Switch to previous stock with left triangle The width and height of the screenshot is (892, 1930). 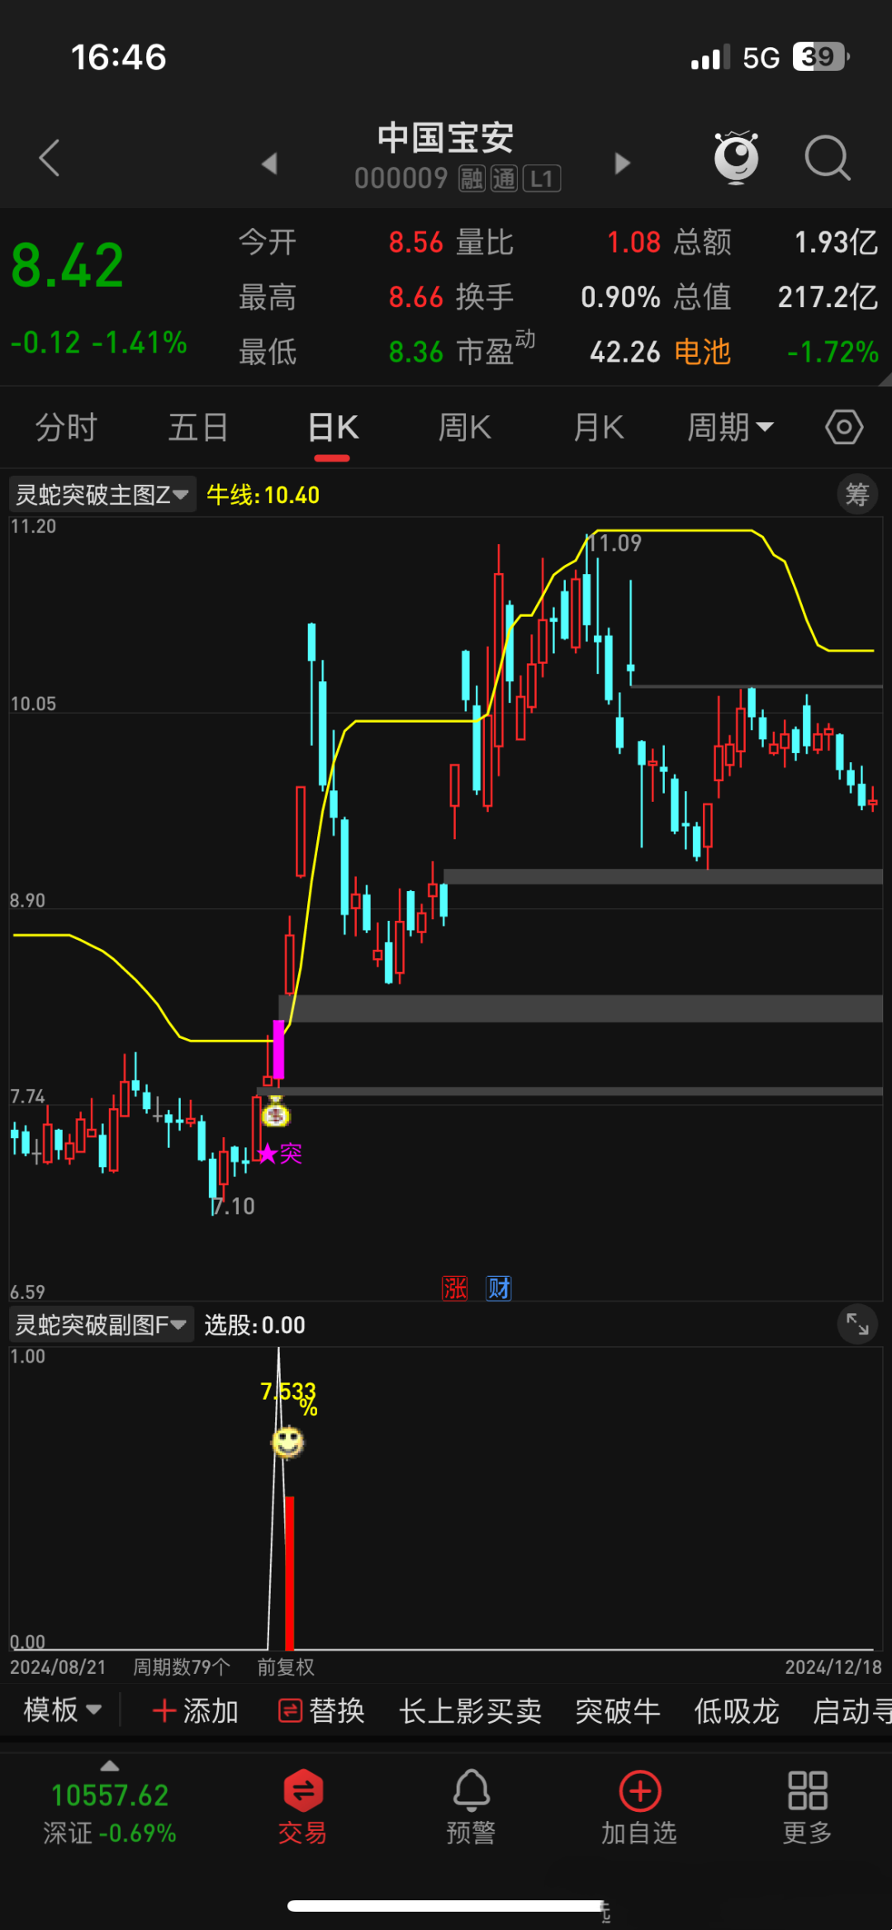tap(268, 164)
